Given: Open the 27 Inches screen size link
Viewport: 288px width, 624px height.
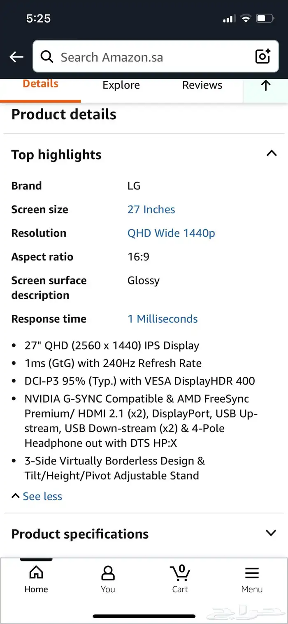Looking at the screenshot, I should click(151, 209).
